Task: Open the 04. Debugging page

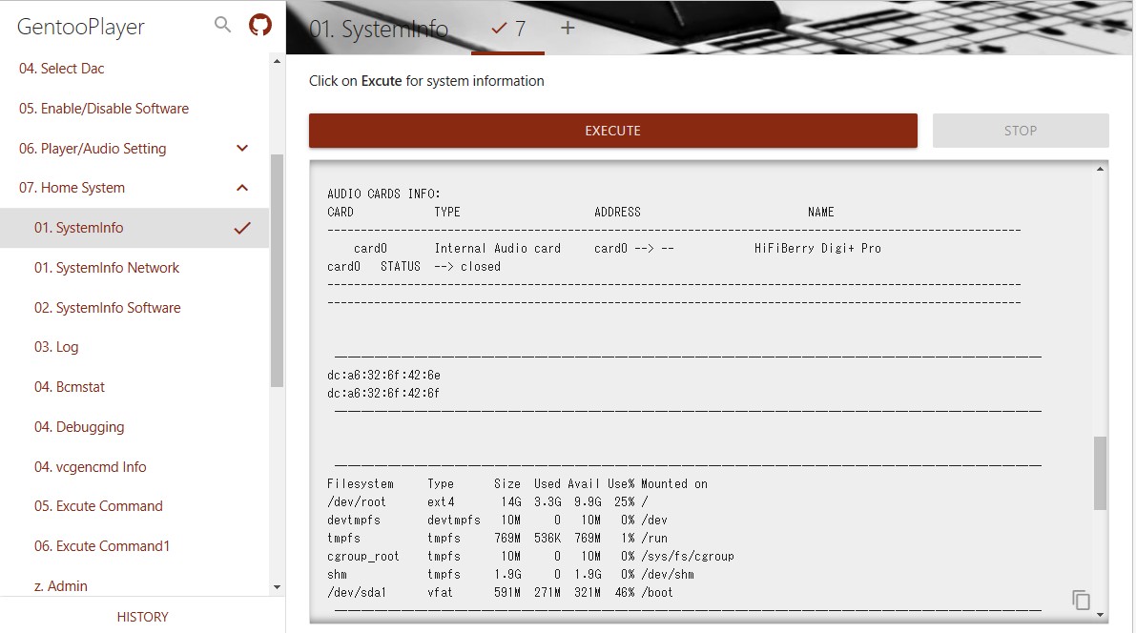Action: click(x=79, y=427)
